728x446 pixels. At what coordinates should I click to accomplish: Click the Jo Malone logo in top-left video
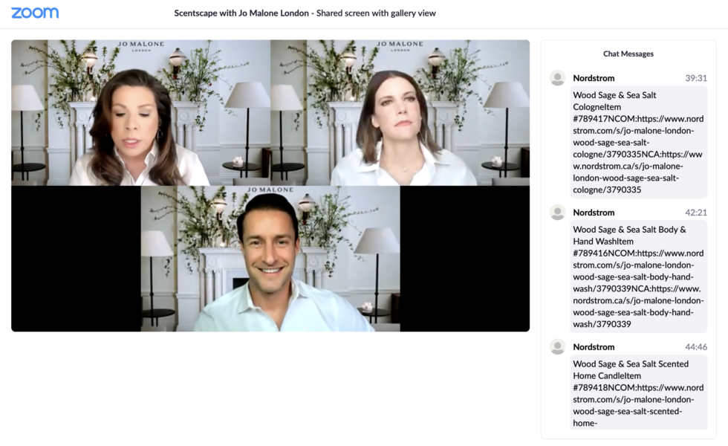(140, 45)
